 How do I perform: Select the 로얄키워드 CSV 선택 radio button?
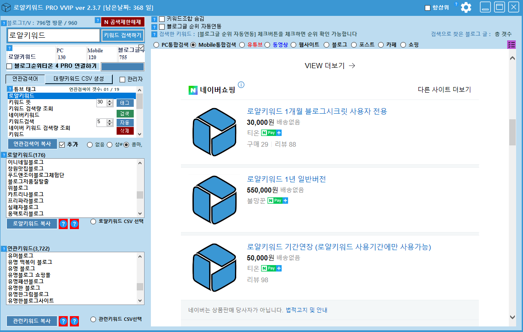point(93,222)
